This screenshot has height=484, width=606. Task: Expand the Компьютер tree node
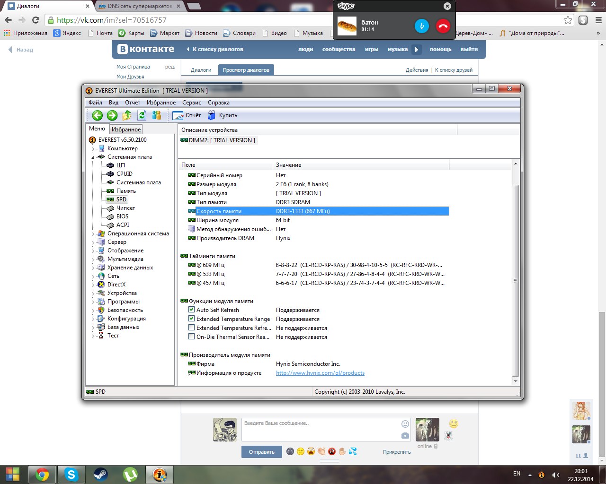point(93,149)
